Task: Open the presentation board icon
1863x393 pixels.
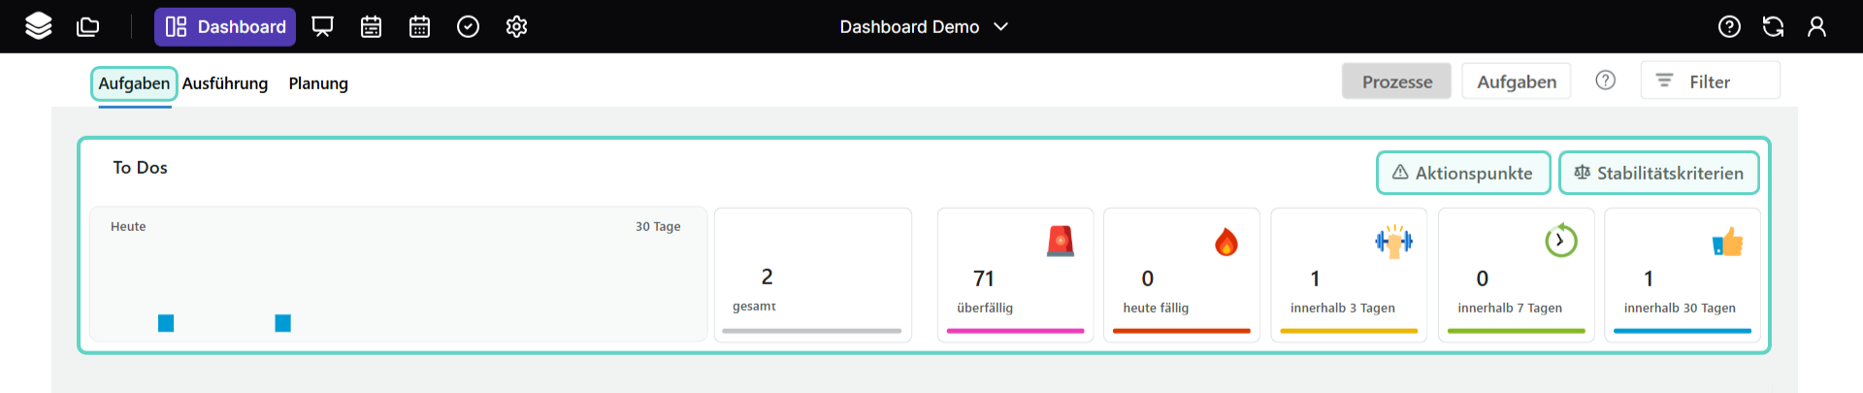Action: tap(322, 26)
